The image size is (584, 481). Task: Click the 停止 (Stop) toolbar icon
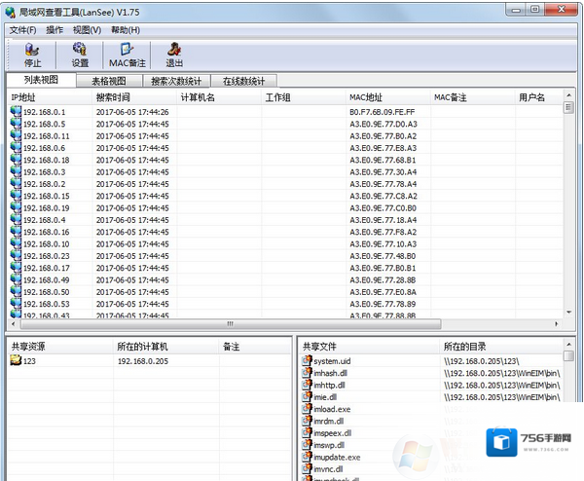click(x=32, y=53)
